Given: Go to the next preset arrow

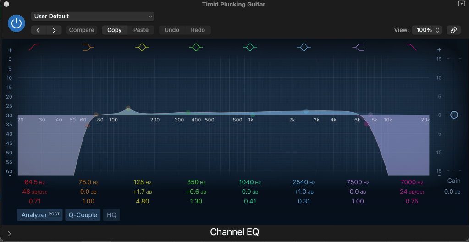Looking at the screenshot, I should click(x=54, y=30).
